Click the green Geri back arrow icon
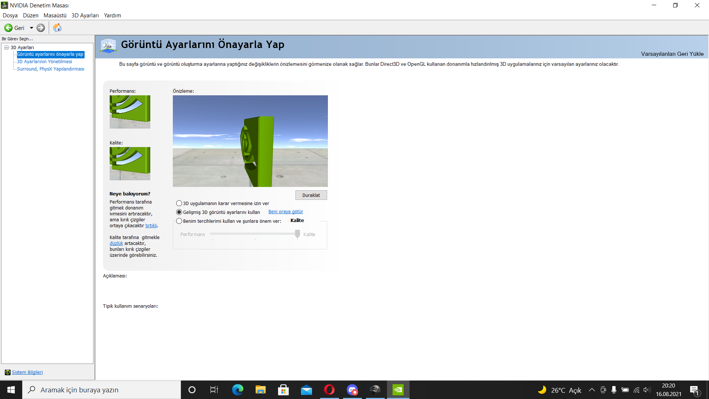 point(8,28)
